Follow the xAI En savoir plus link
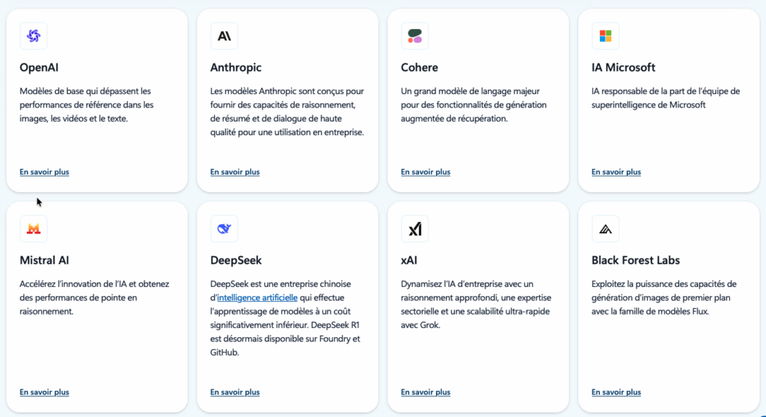Viewport: 766px width, 417px height. (426, 392)
